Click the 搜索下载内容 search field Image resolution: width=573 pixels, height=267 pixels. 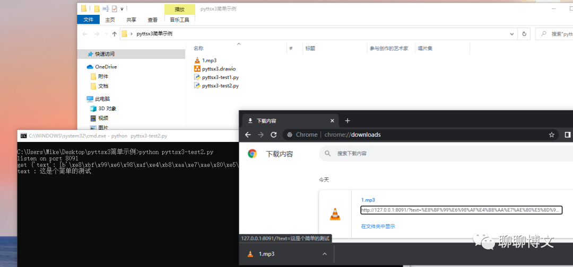pos(446,154)
